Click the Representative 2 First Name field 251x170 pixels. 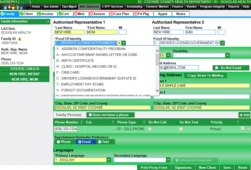click(200, 32)
